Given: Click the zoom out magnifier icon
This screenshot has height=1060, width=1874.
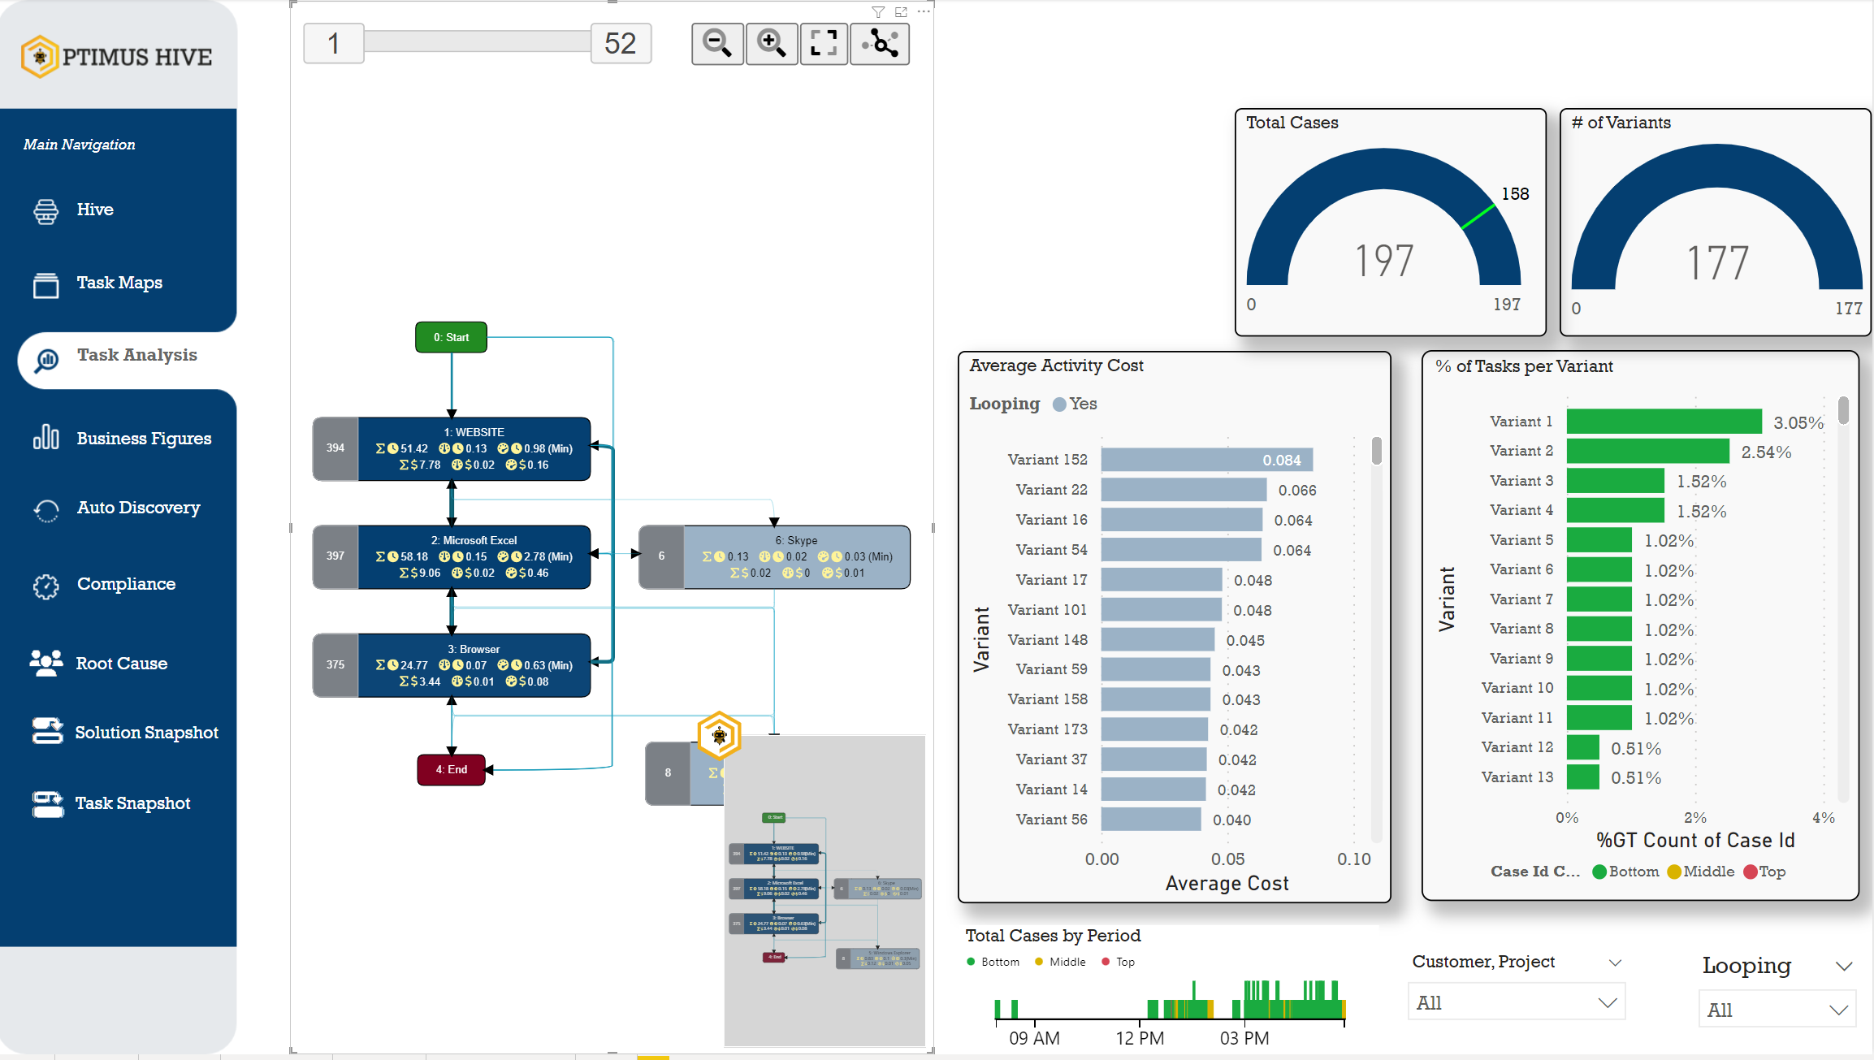Looking at the screenshot, I should (716, 43).
